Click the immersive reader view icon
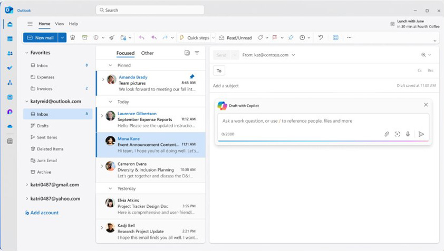Image resolution: width=444 pixels, height=251 pixels. click(x=335, y=37)
